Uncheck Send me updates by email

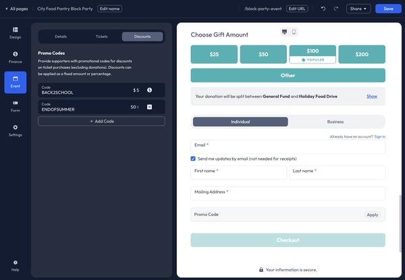[x=193, y=159]
